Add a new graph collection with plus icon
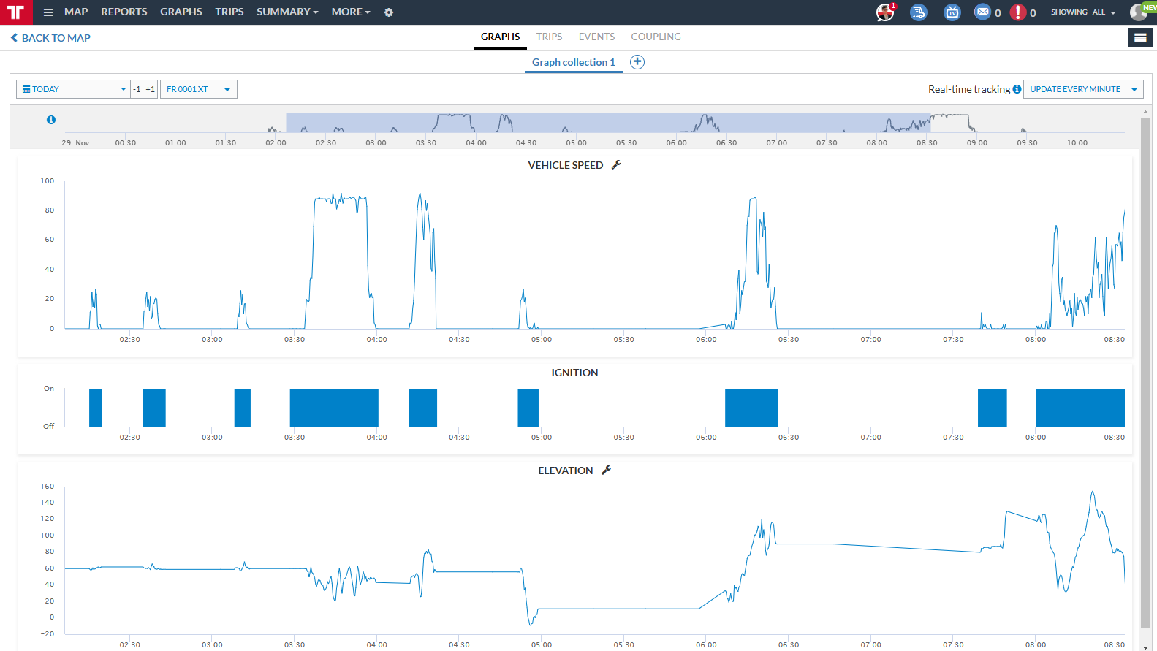This screenshot has height=651, width=1157. [637, 62]
